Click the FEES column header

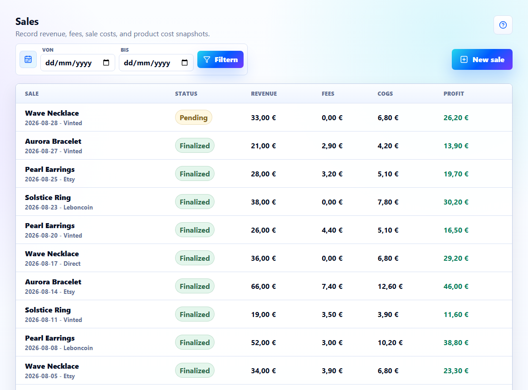(x=328, y=93)
